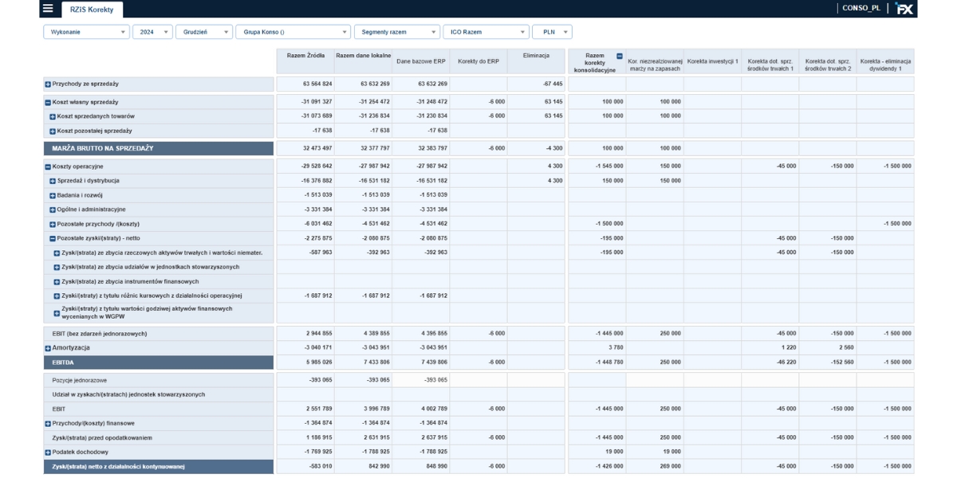
Task: Open the Wykonanie dropdown
Action: pos(86,32)
